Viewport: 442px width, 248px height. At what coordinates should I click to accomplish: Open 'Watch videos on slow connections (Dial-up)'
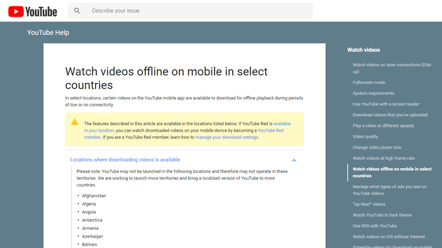coord(392,68)
